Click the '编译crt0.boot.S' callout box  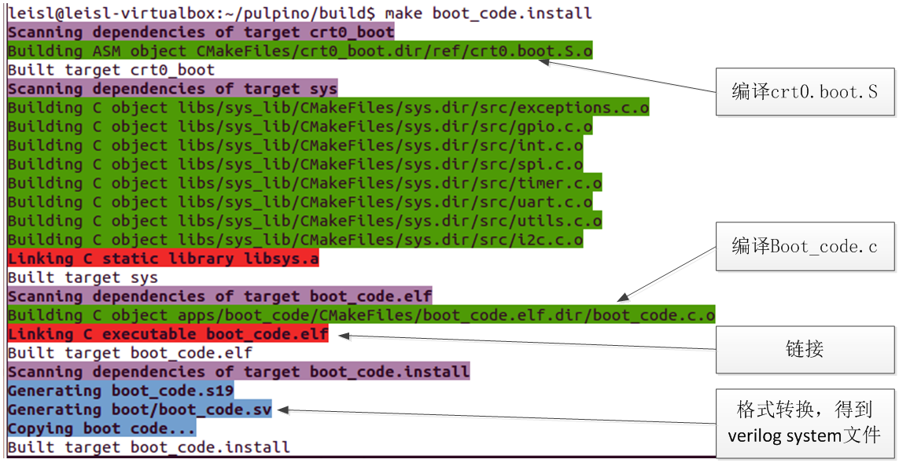click(804, 92)
